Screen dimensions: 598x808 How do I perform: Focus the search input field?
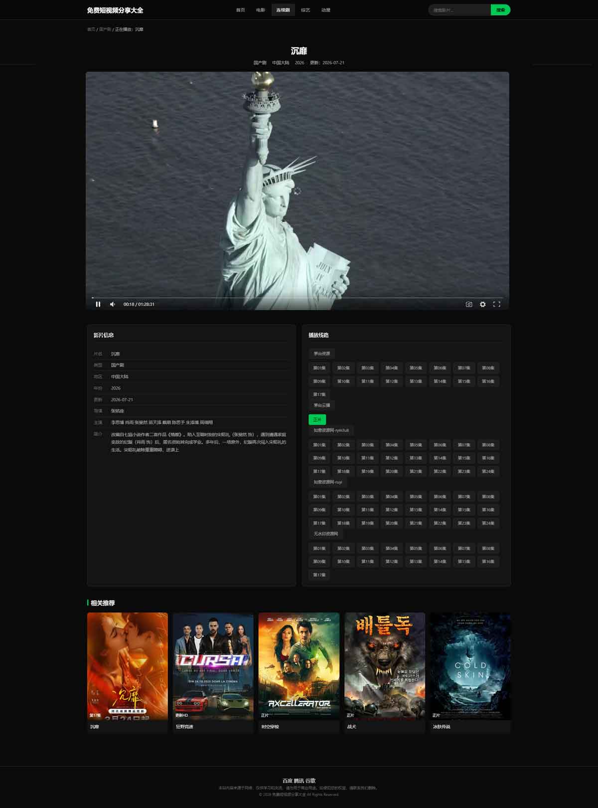(459, 10)
